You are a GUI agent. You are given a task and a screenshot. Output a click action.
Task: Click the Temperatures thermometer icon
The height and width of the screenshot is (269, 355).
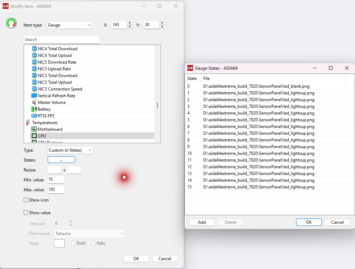pos(28,122)
